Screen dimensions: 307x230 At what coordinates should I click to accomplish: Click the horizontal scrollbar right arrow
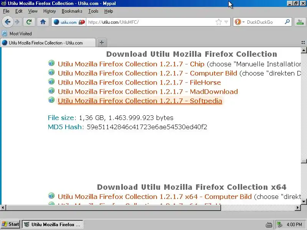point(298,207)
